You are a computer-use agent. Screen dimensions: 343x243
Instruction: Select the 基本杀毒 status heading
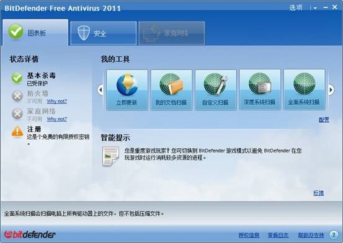click(41, 76)
